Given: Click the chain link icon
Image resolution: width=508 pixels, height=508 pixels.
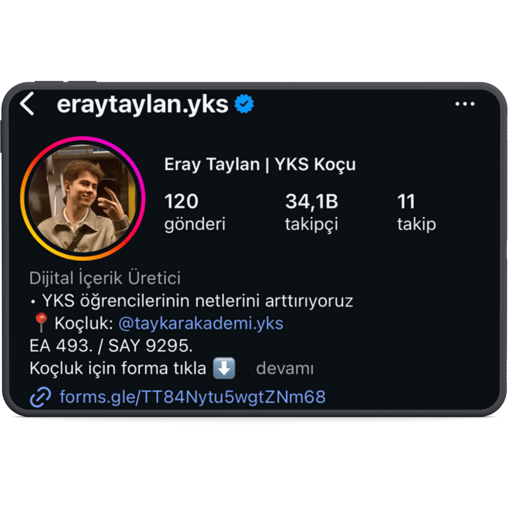Looking at the screenshot, I should 40,397.
